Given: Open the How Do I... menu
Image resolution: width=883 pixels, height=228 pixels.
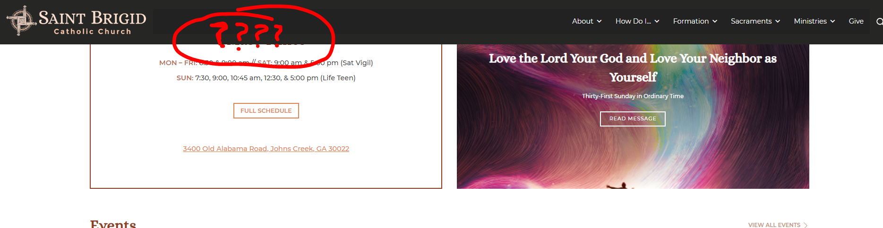Looking at the screenshot, I should tap(633, 21).
